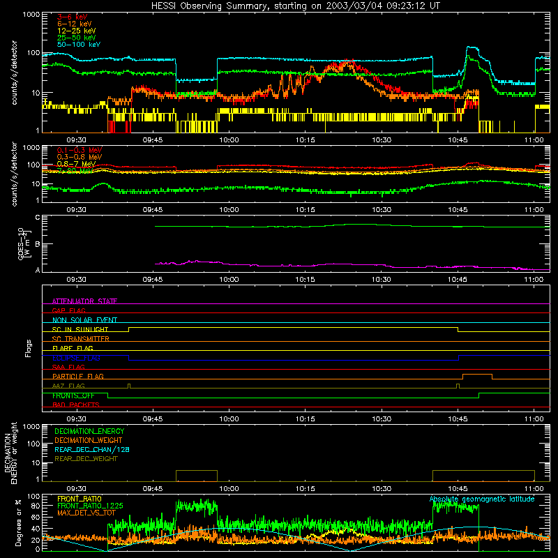
Task: Click the SAA_FLAG label
Action: 68,367
